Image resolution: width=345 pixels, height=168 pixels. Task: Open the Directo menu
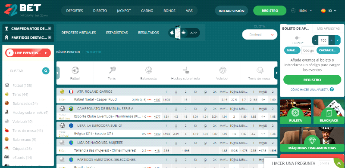(100, 11)
